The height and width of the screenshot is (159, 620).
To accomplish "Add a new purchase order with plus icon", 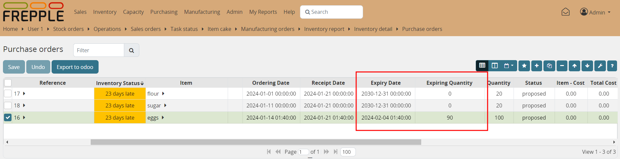I will 537,66.
